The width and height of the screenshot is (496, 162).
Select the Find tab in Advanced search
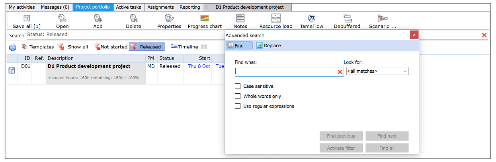point(239,46)
